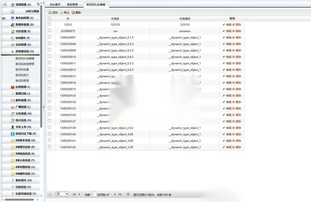Click the 编辑 link for row 12312
The image size is (311, 202).
point(229,25)
